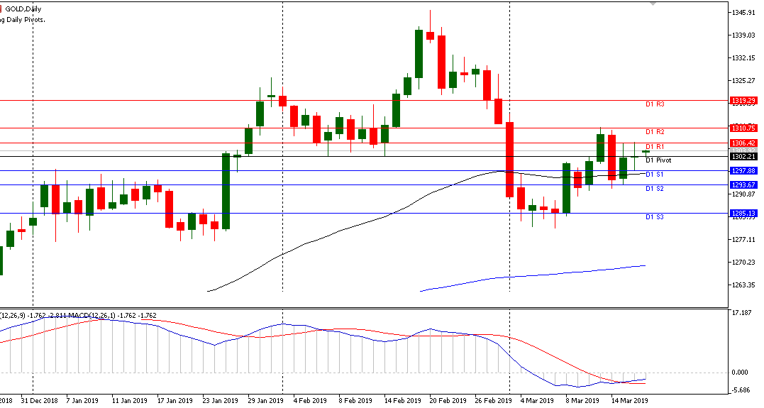Click the blue 1297.88 price tag
This screenshot has height=408, width=764.
click(747, 170)
